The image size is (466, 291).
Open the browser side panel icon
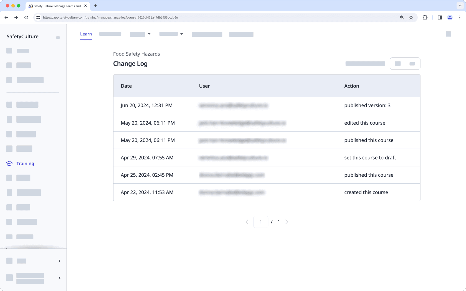439,17
